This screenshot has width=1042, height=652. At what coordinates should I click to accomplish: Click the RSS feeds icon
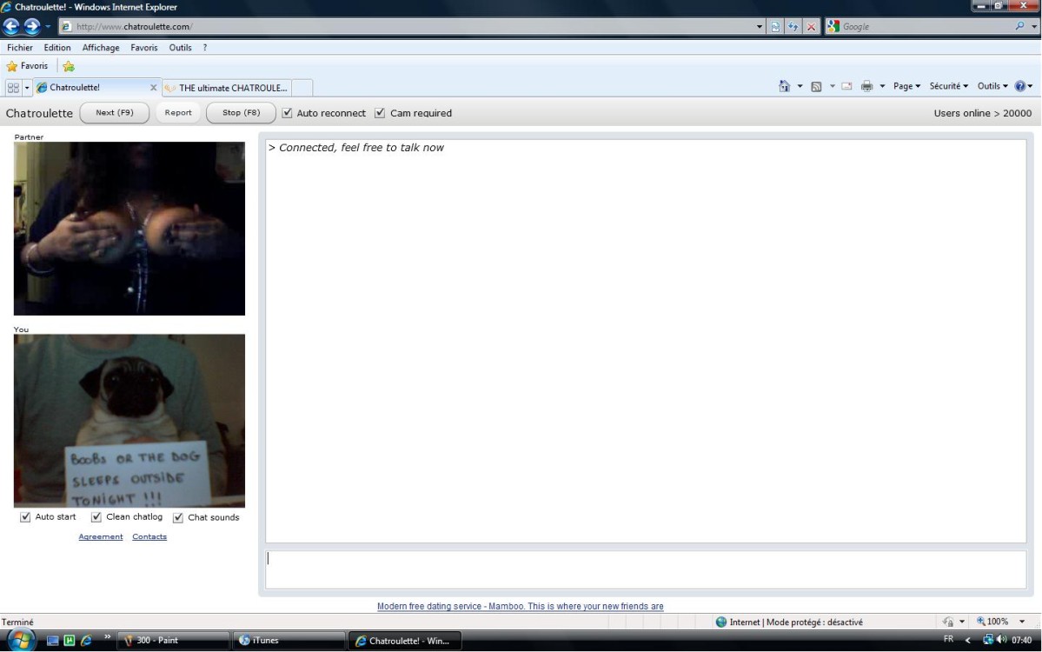816,86
